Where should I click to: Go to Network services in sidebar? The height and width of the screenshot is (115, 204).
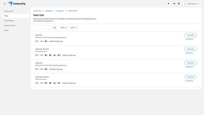(x=10, y=26)
